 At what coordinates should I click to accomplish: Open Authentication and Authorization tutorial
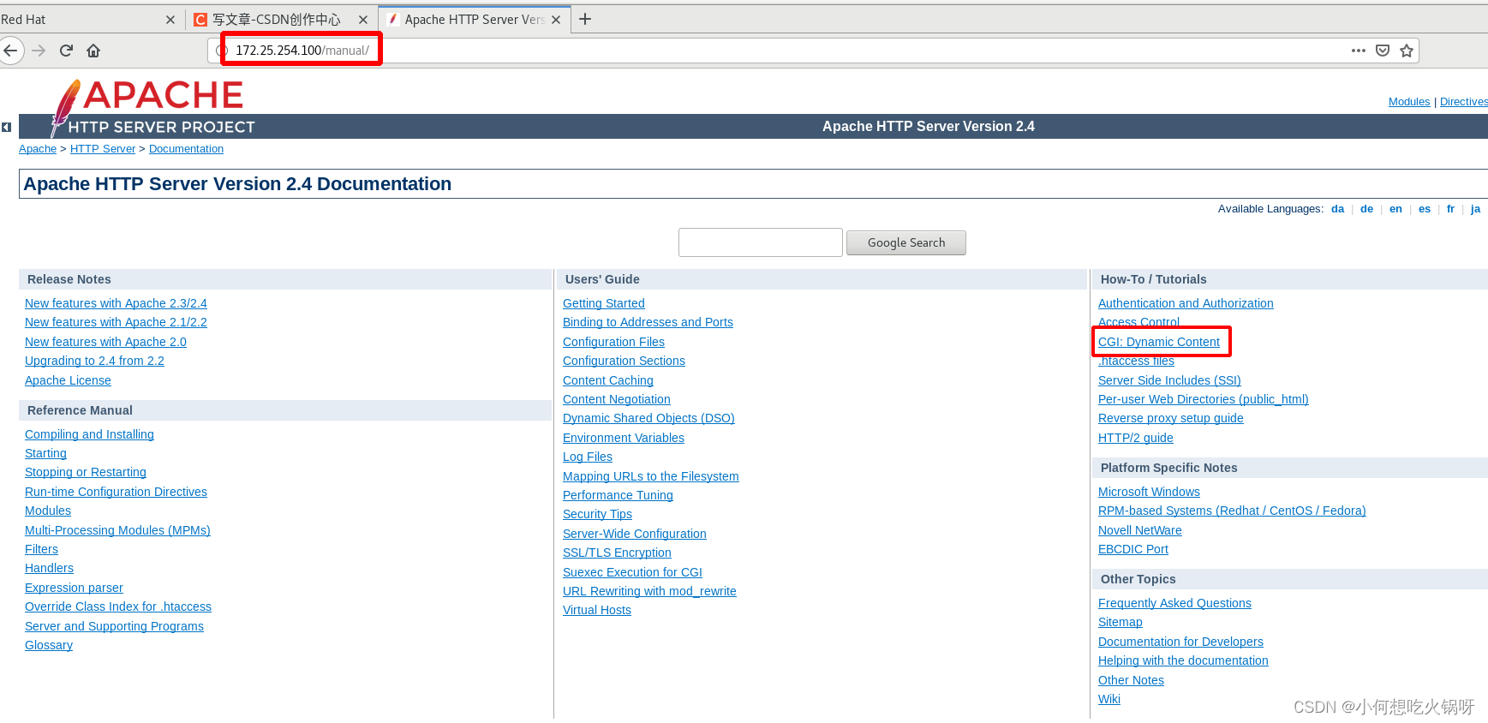point(1186,303)
